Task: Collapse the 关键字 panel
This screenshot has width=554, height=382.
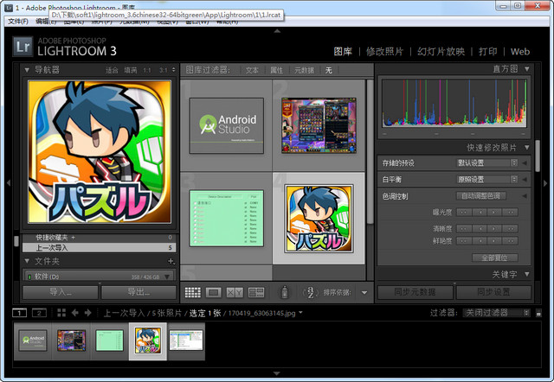Action: point(527,274)
